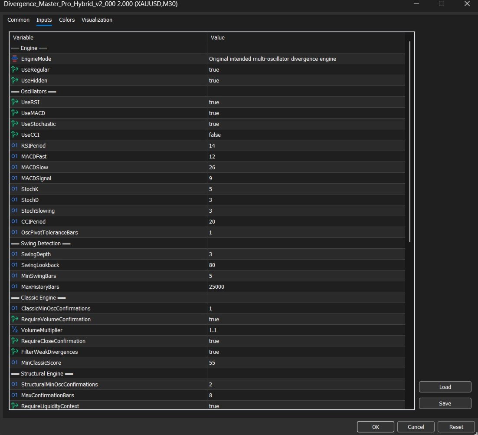Close the indicator properties dialog
Image resolution: width=478 pixels, height=435 pixels.
point(467,3)
